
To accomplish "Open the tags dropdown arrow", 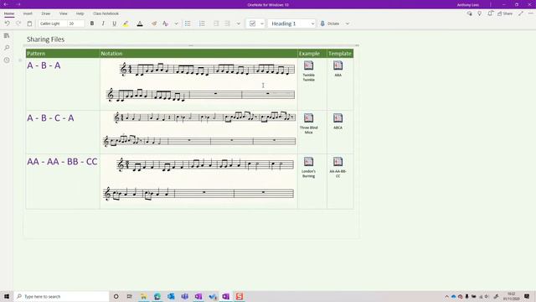I will click(x=262, y=23).
